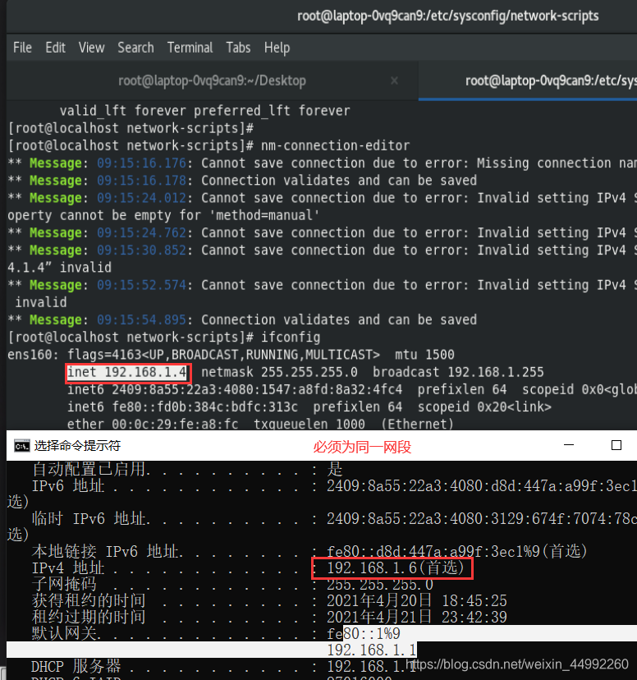Click the inet 192.168.1.4 address

(x=127, y=372)
